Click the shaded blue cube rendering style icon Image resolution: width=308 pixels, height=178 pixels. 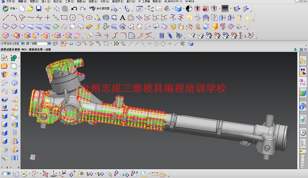click(178, 9)
